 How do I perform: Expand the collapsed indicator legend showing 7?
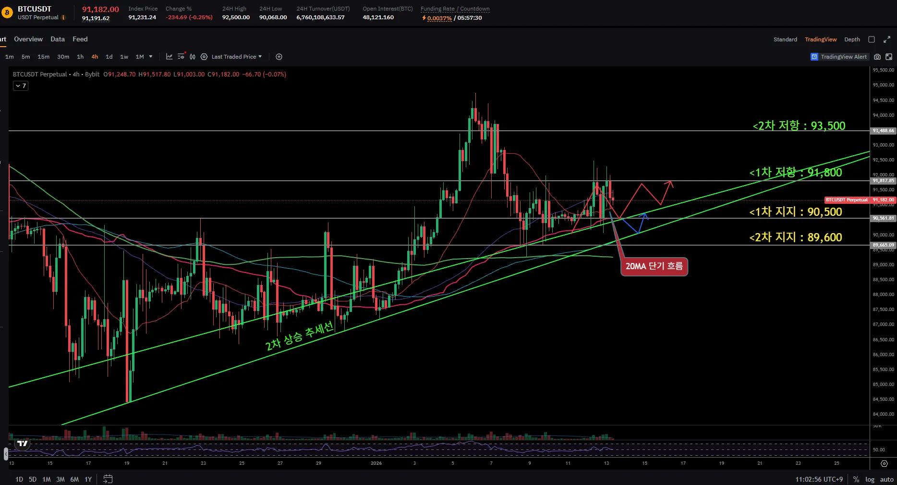[x=21, y=86]
